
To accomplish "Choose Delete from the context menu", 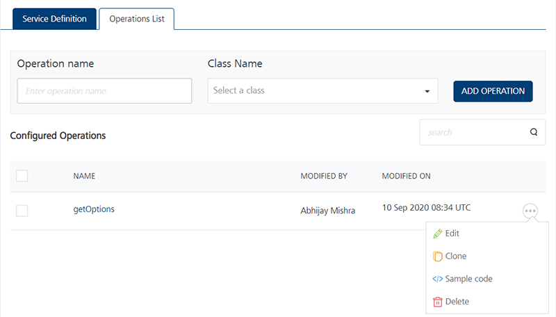I will 457,302.
